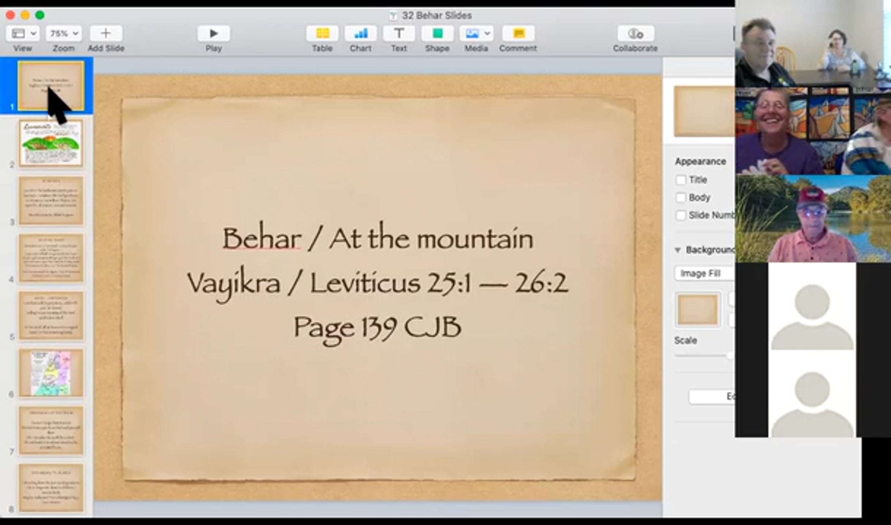Open the View dropdown menu
The image size is (891, 525).
click(x=23, y=34)
